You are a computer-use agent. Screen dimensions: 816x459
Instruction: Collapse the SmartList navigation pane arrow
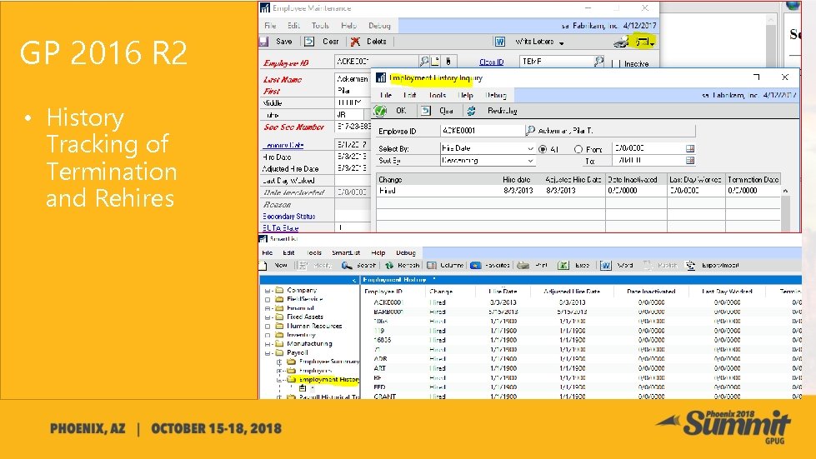click(x=354, y=280)
